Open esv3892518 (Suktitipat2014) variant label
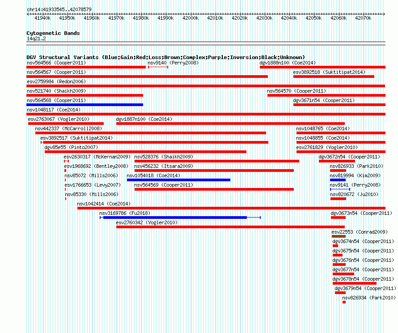The height and width of the screenshot is (333, 398). click(x=329, y=72)
